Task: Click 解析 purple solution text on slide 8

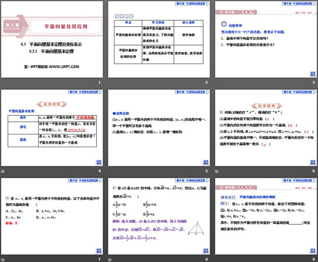Action: (x=149, y=230)
